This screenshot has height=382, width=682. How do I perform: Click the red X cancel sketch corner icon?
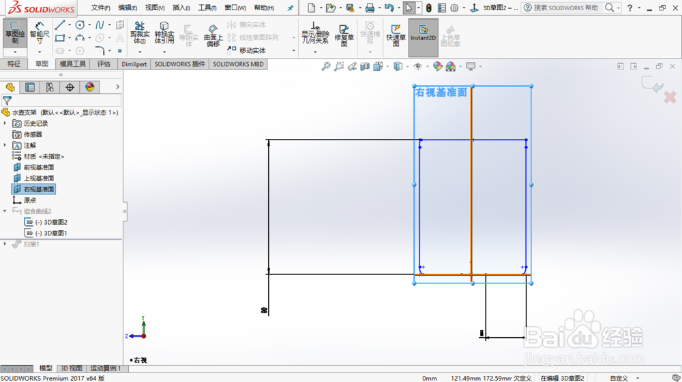click(x=670, y=97)
